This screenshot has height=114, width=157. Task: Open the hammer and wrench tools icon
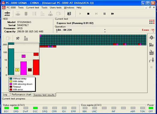coord(18,38)
